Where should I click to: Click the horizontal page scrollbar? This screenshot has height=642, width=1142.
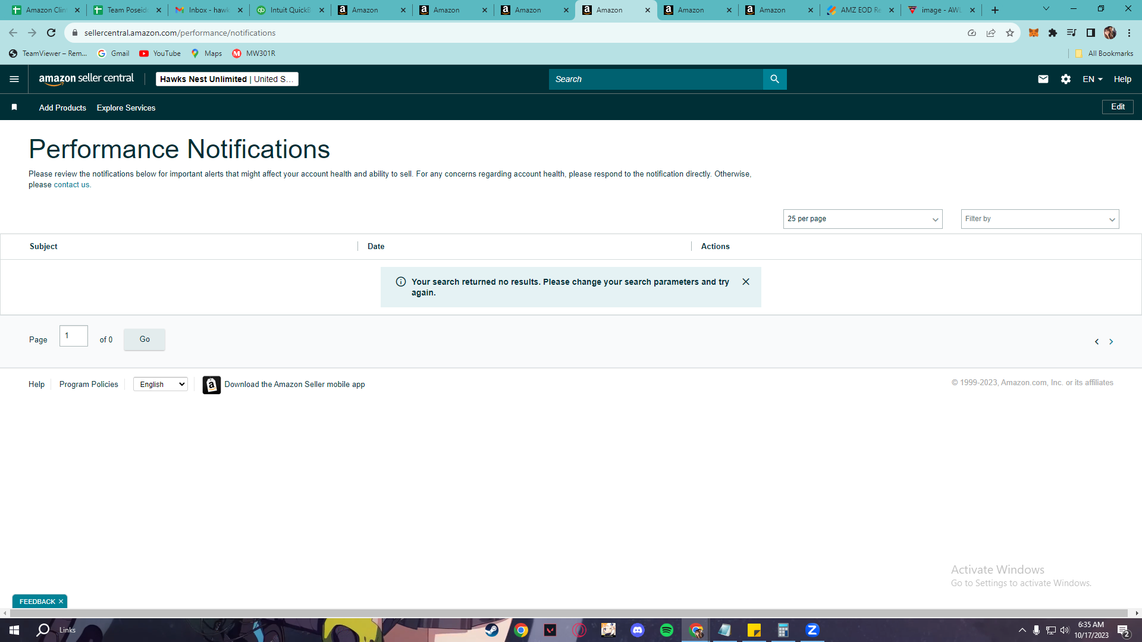tap(568, 613)
